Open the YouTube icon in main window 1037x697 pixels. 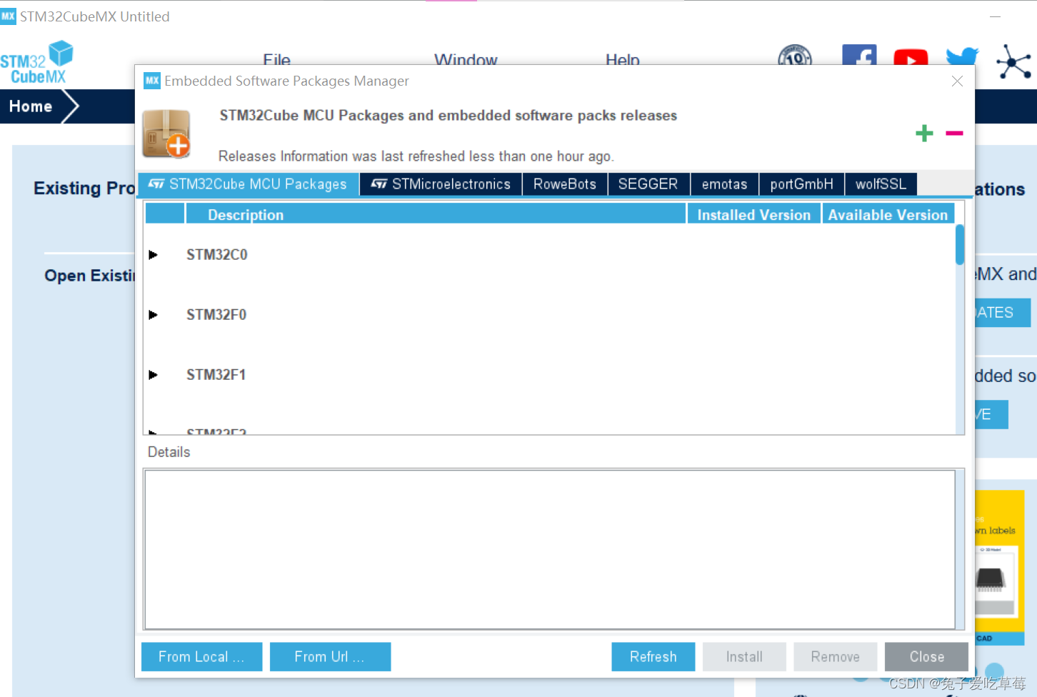(x=911, y=58)
